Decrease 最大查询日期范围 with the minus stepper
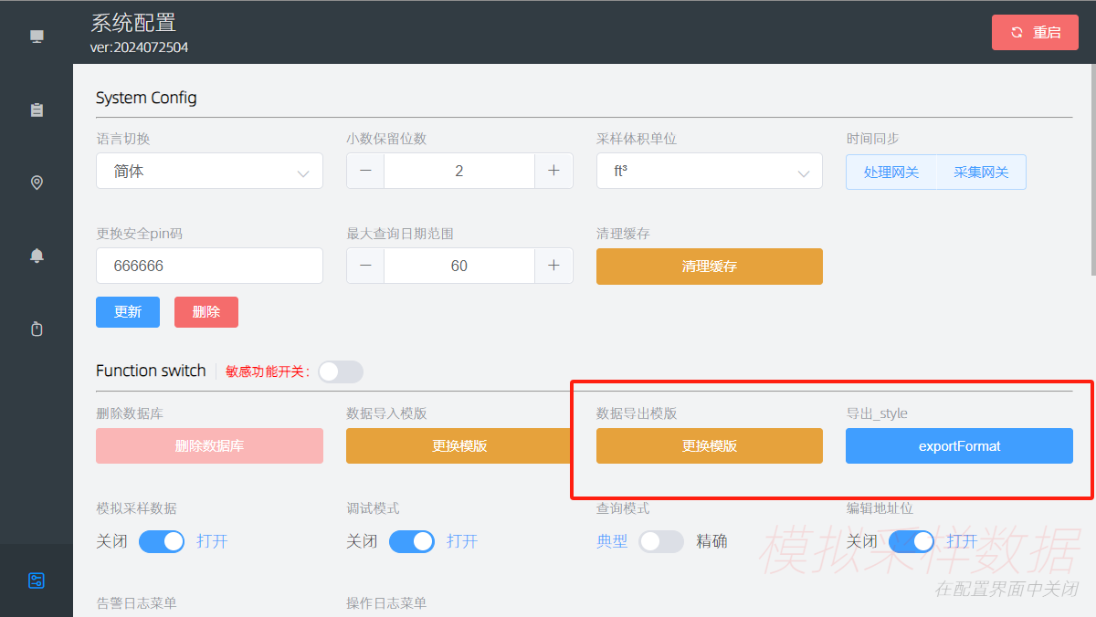 pos(364,266)
